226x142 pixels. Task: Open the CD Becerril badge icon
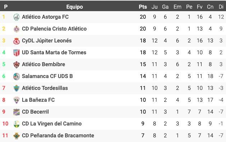tap(17, 112)
